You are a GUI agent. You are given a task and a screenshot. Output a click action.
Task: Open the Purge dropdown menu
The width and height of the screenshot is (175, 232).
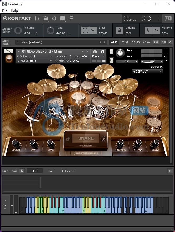[98, 56]
